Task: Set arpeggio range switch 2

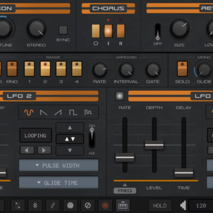Action: tap(45, 69)
